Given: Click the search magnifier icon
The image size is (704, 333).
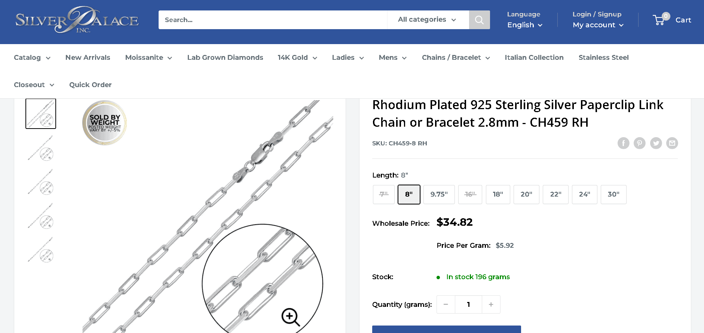Looking at the screenshot, I should (x=479, y=19).
